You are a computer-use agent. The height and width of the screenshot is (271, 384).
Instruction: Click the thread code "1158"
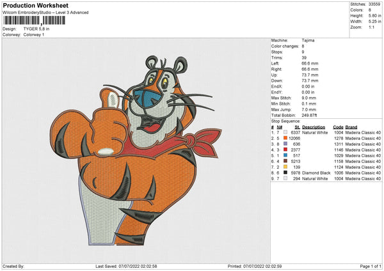[x=339, y=161]
